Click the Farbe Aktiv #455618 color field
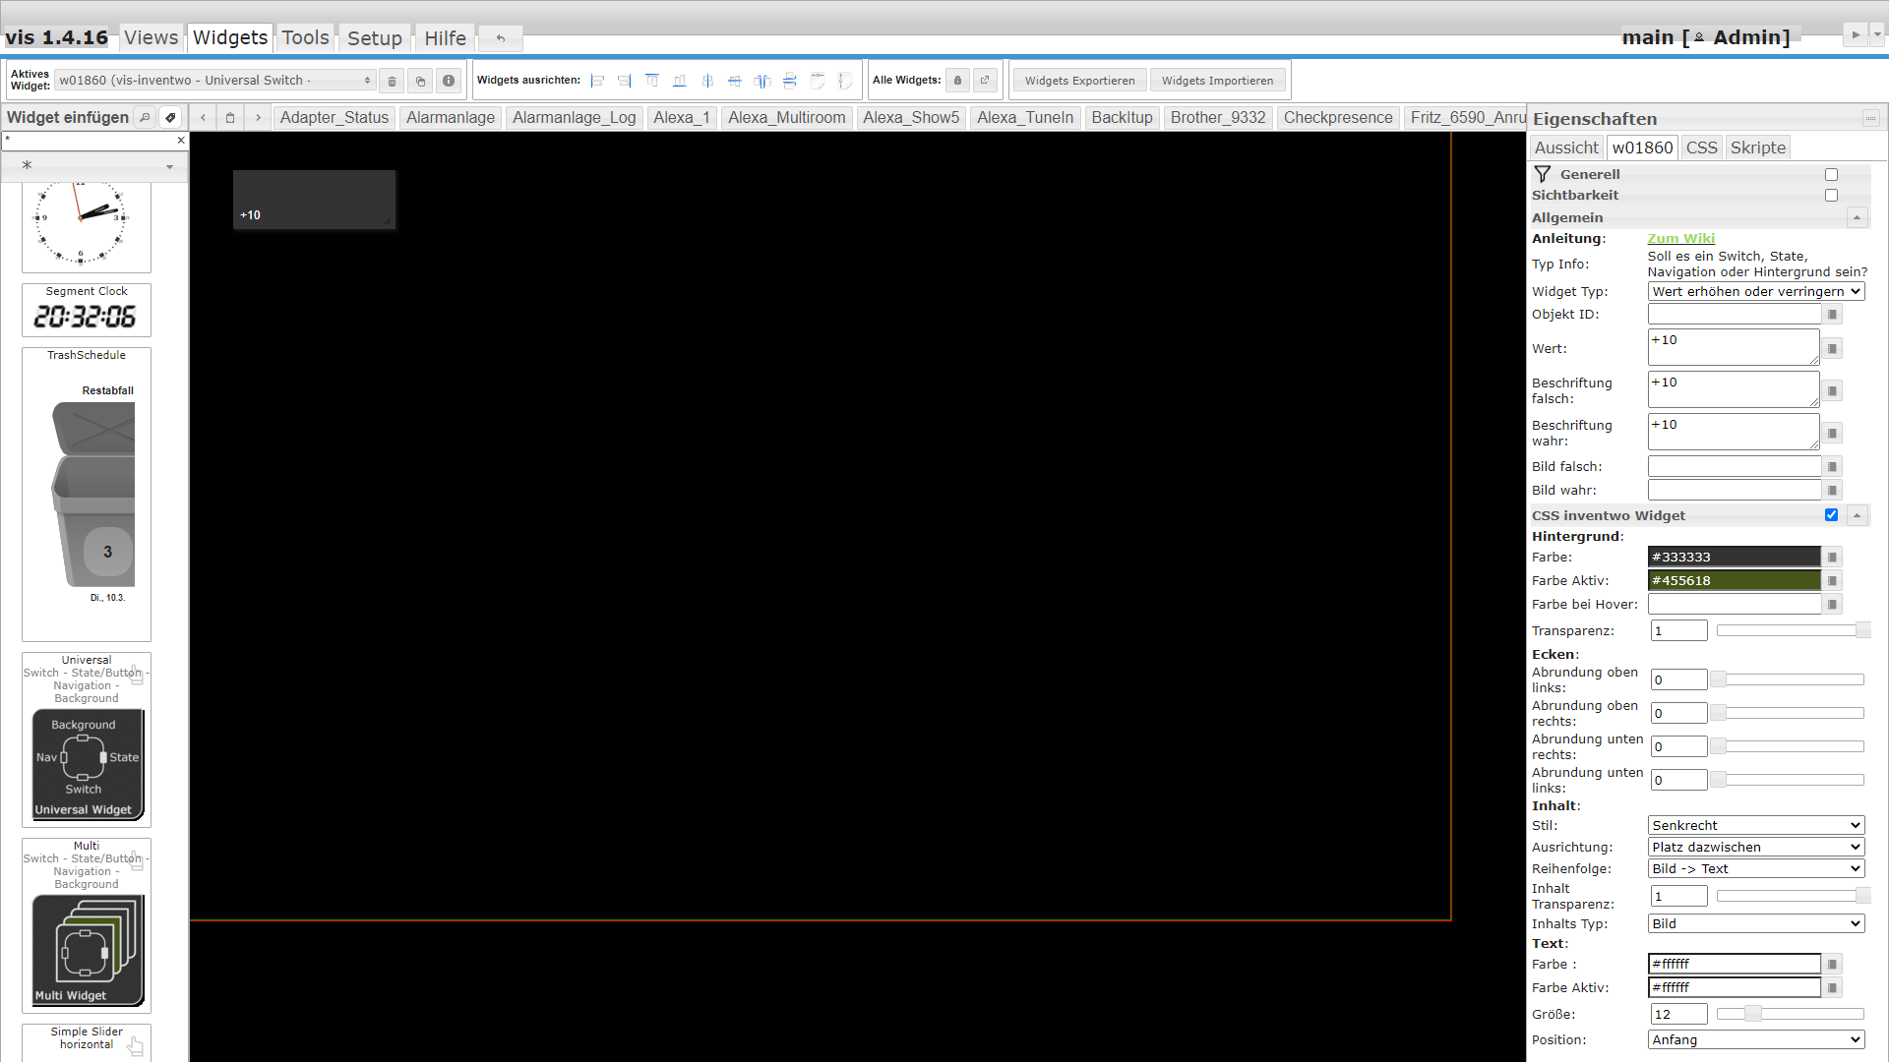 1734,580
